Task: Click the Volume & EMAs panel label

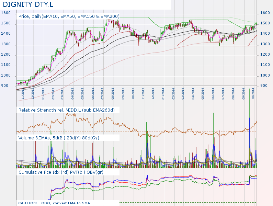Action: click(x=59, y=138)
